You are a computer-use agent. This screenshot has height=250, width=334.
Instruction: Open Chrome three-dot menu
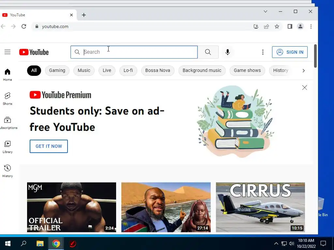311,26
